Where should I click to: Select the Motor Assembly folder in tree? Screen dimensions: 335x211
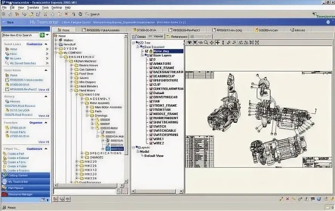click(100, 103)
